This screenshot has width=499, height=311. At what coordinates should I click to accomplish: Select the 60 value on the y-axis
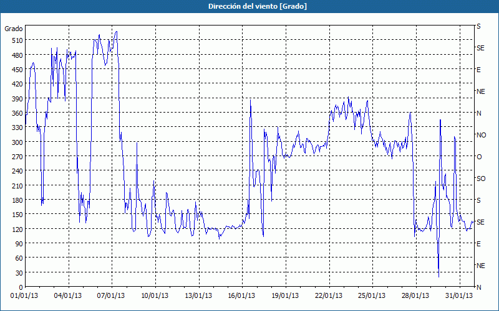pyautogui.click(x=19, y=258)
